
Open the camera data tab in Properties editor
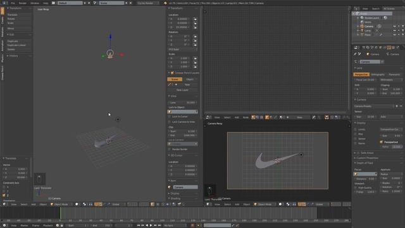[x=389, y=47]
